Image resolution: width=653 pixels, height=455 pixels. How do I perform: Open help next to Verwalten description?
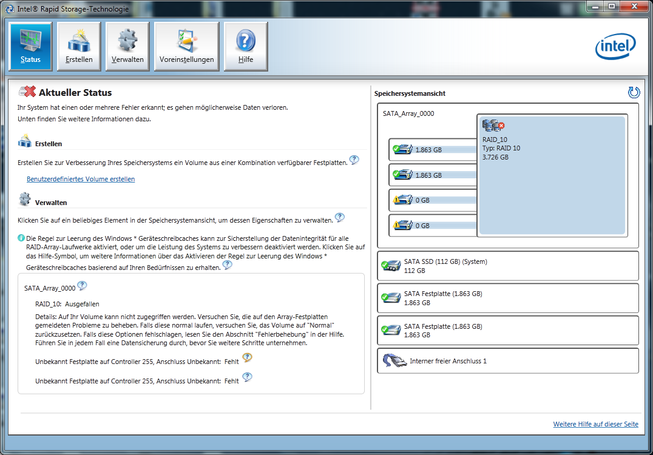click(x=340, y=217)
